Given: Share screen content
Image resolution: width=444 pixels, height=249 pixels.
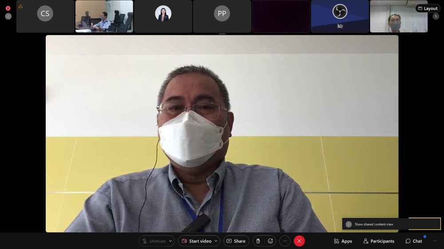Looking at the screenshot, I should pyautogui.click(x=236, y=241).
